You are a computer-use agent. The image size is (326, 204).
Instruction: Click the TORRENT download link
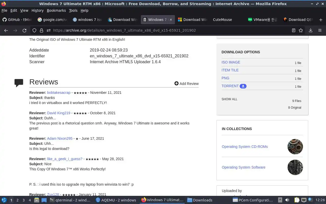tap(230, 86)
